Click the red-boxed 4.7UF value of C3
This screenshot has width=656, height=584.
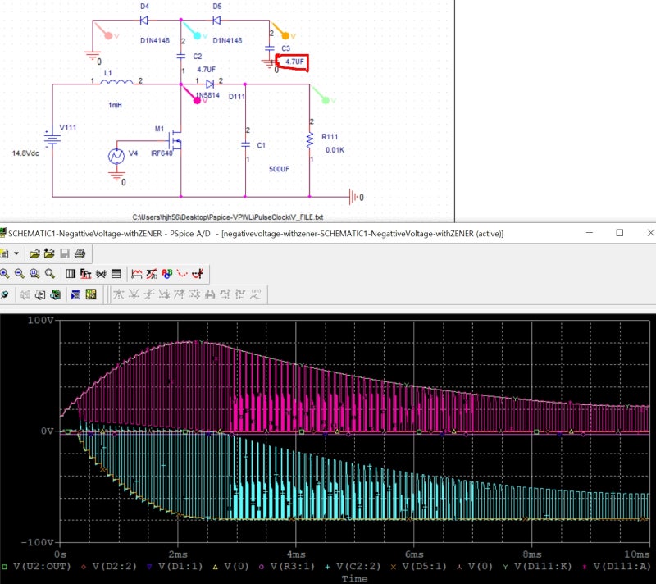coord(295,62)
